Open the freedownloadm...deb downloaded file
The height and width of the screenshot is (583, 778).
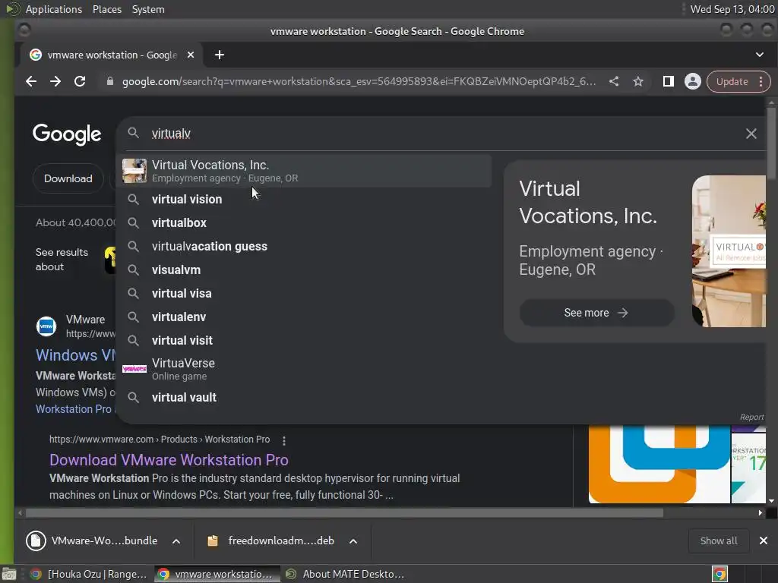[x=271, y=540]
